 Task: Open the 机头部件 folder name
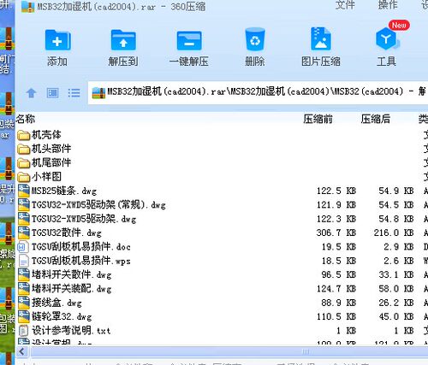coord(51,149)
